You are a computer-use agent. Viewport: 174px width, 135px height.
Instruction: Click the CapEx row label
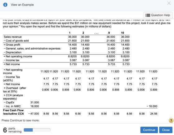(9, 102)
